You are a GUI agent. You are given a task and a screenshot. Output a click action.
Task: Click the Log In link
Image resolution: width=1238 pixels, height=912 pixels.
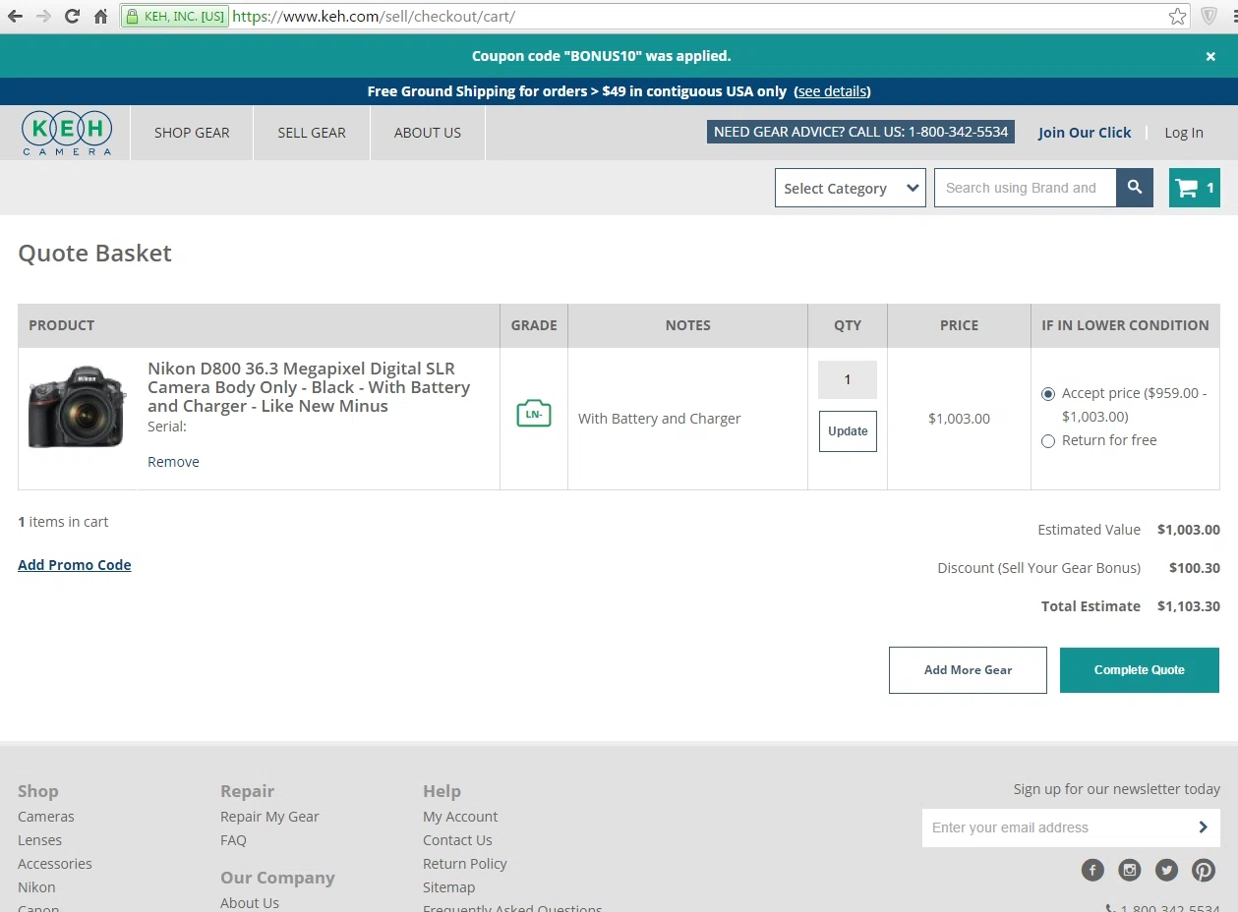pyautogui.click(x=1184, y=133)
